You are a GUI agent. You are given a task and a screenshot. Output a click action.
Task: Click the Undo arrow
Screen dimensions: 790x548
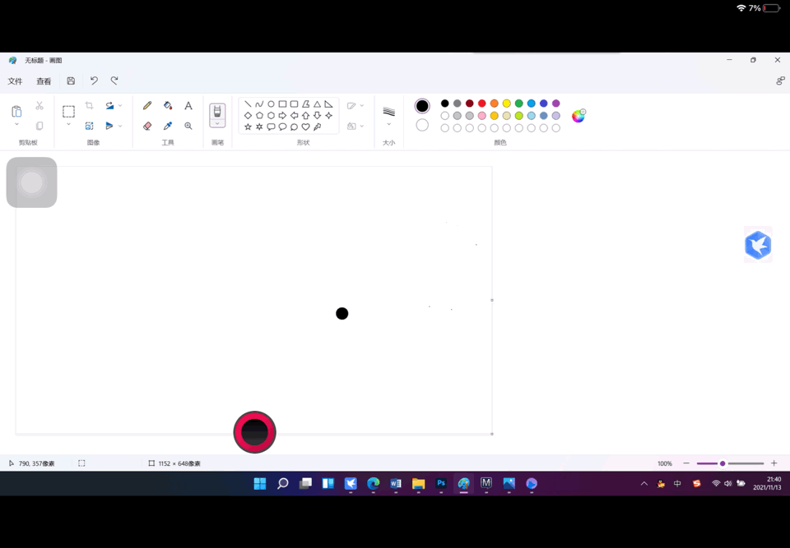click(x=93, y=81)
